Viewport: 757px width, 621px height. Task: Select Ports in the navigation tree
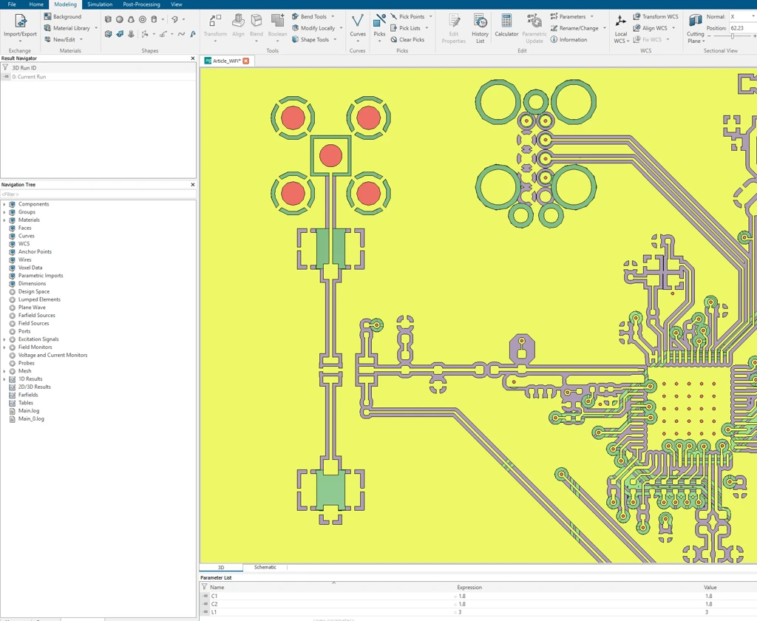24,331
